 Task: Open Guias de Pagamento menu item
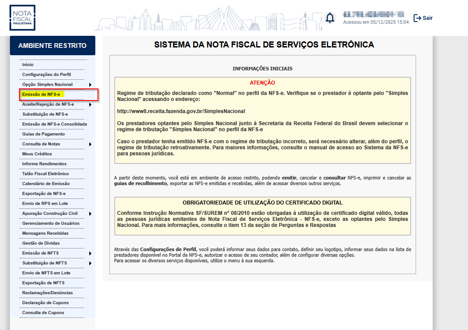[44, 134]
